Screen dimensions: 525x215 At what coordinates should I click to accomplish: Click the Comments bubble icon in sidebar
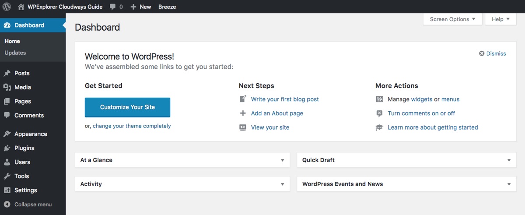coord(7,115)
